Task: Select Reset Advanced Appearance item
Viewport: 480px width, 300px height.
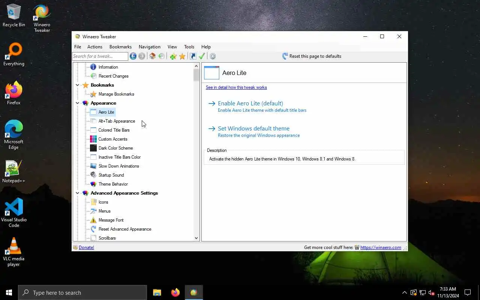Action: click(125, 229)
